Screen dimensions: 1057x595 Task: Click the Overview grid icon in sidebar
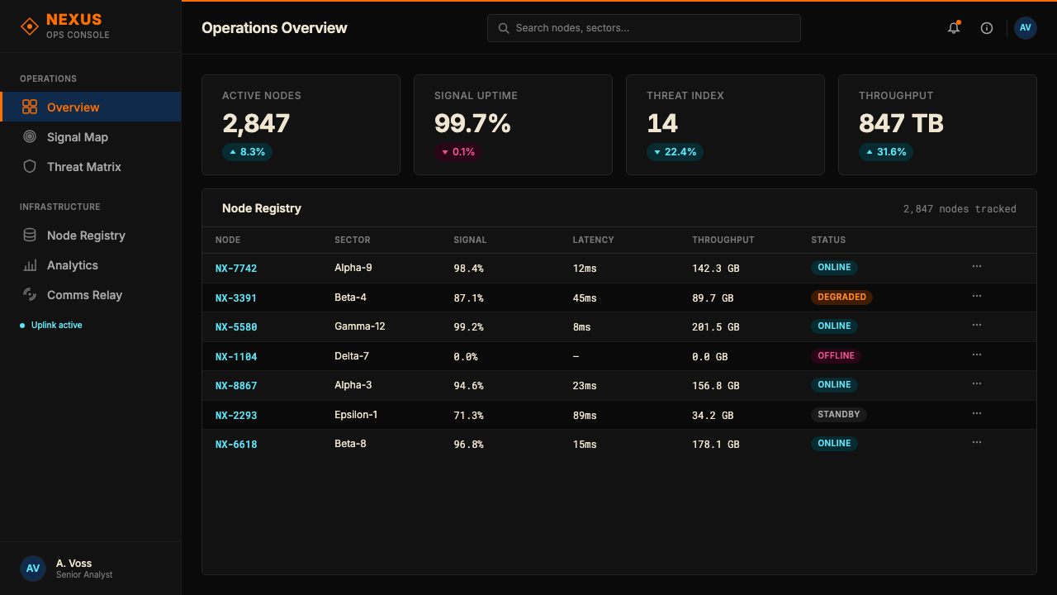(x=30, y=107)
